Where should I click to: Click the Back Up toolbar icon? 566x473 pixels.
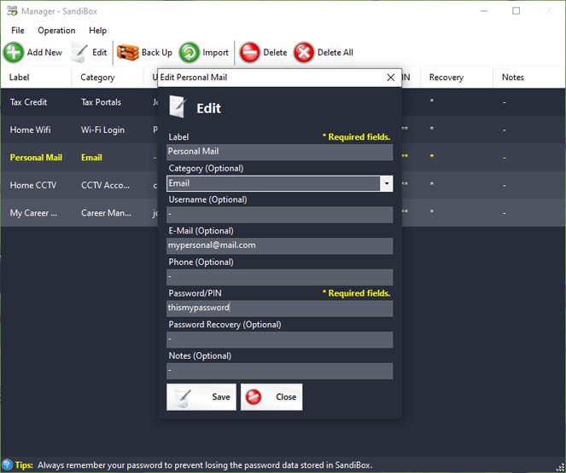[x=127, y=53]
